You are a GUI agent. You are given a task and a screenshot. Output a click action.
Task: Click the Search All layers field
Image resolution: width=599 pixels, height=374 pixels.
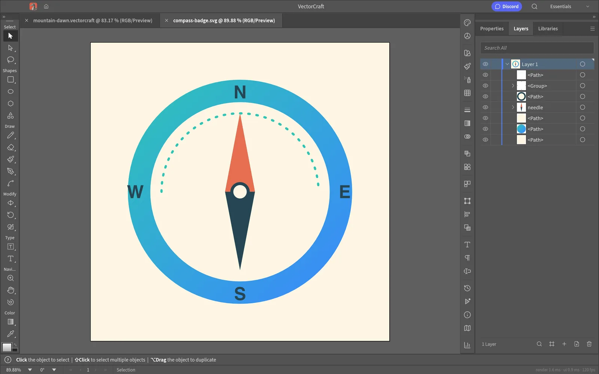tap(537, 48)
